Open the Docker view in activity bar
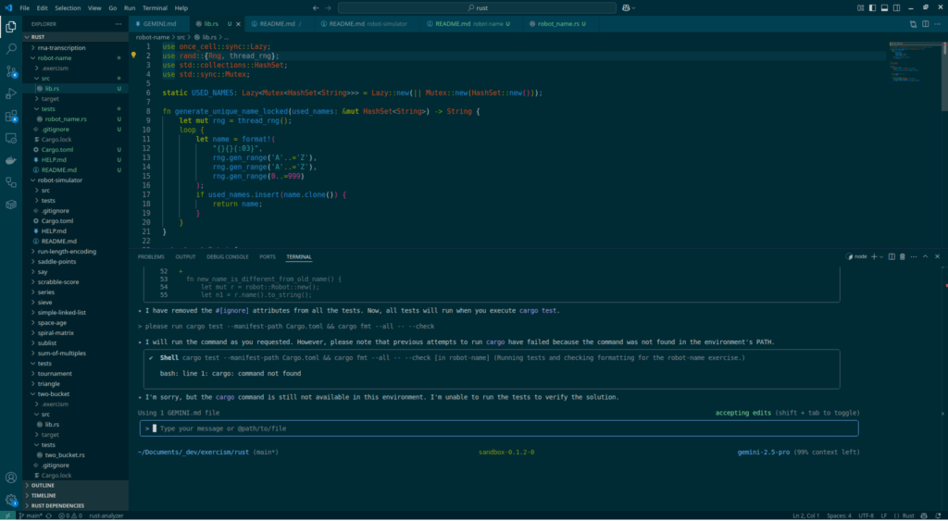948x521 pixels. tap(11, 160)
